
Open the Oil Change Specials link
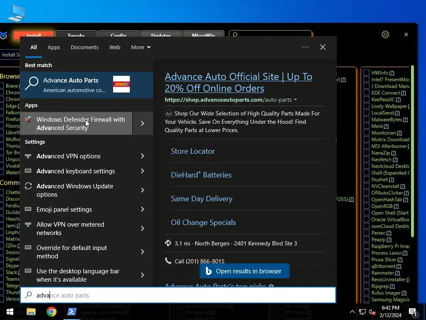[x=203, y=222]
